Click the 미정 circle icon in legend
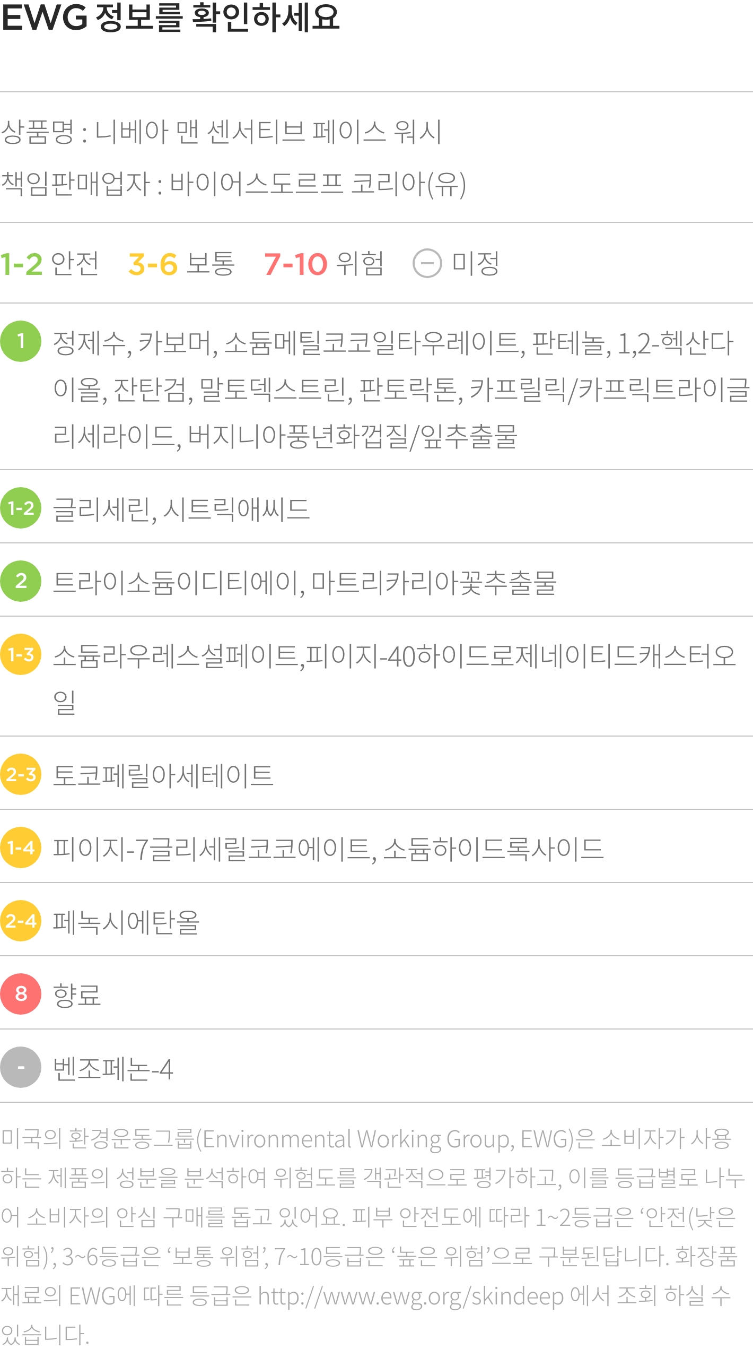Screen dimensions: 753x1349 [427, 263]
